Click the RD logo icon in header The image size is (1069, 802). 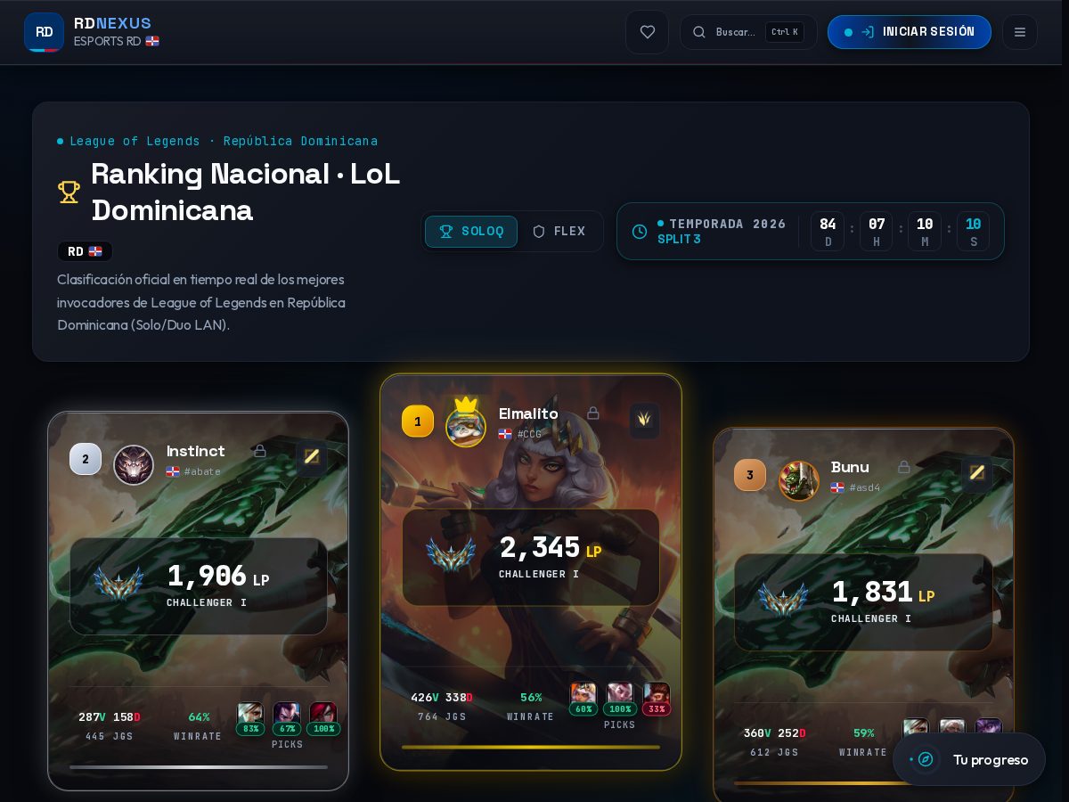pyautogui.click(x=44, y=32)
